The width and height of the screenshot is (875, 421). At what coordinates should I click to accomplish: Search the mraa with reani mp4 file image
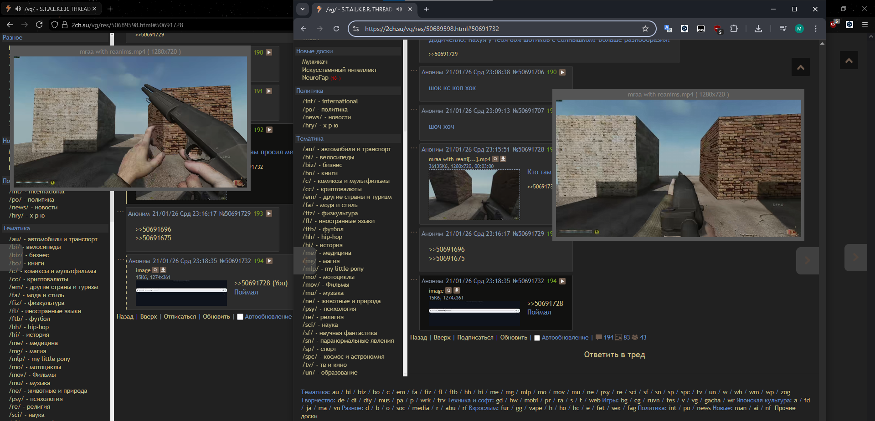pos(495,159)
